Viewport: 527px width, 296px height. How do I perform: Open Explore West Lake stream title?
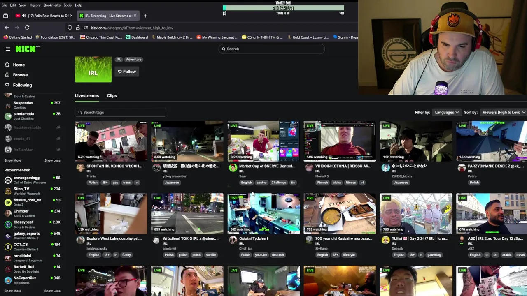(114, 238)
